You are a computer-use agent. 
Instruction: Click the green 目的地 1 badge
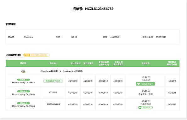coord(24,80)
